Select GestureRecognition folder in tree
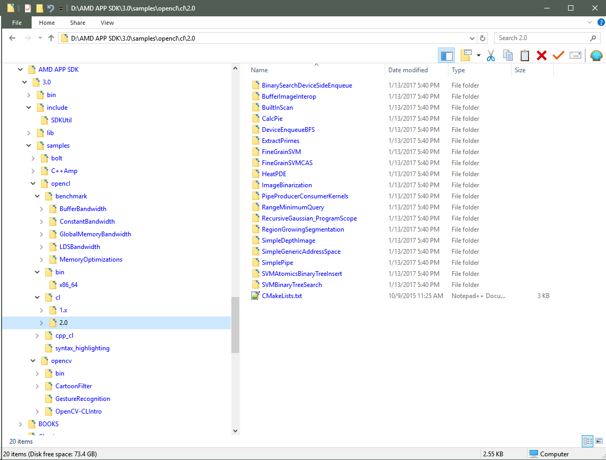 [x=83, y=399]
